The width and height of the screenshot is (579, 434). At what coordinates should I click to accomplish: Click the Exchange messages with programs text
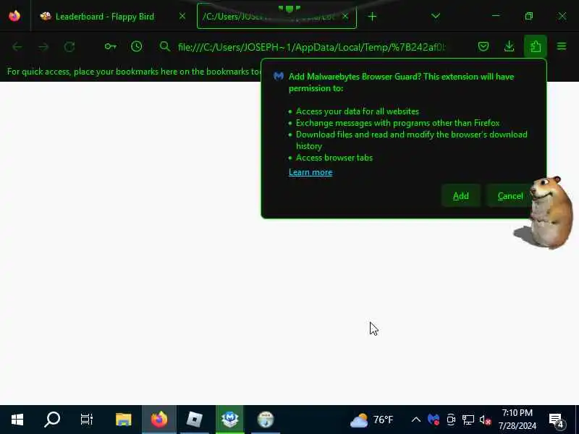coord(397,123)
